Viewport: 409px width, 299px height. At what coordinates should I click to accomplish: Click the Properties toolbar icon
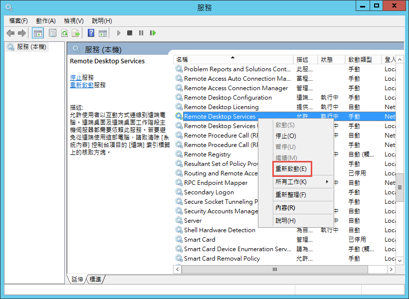click(53, 33)
